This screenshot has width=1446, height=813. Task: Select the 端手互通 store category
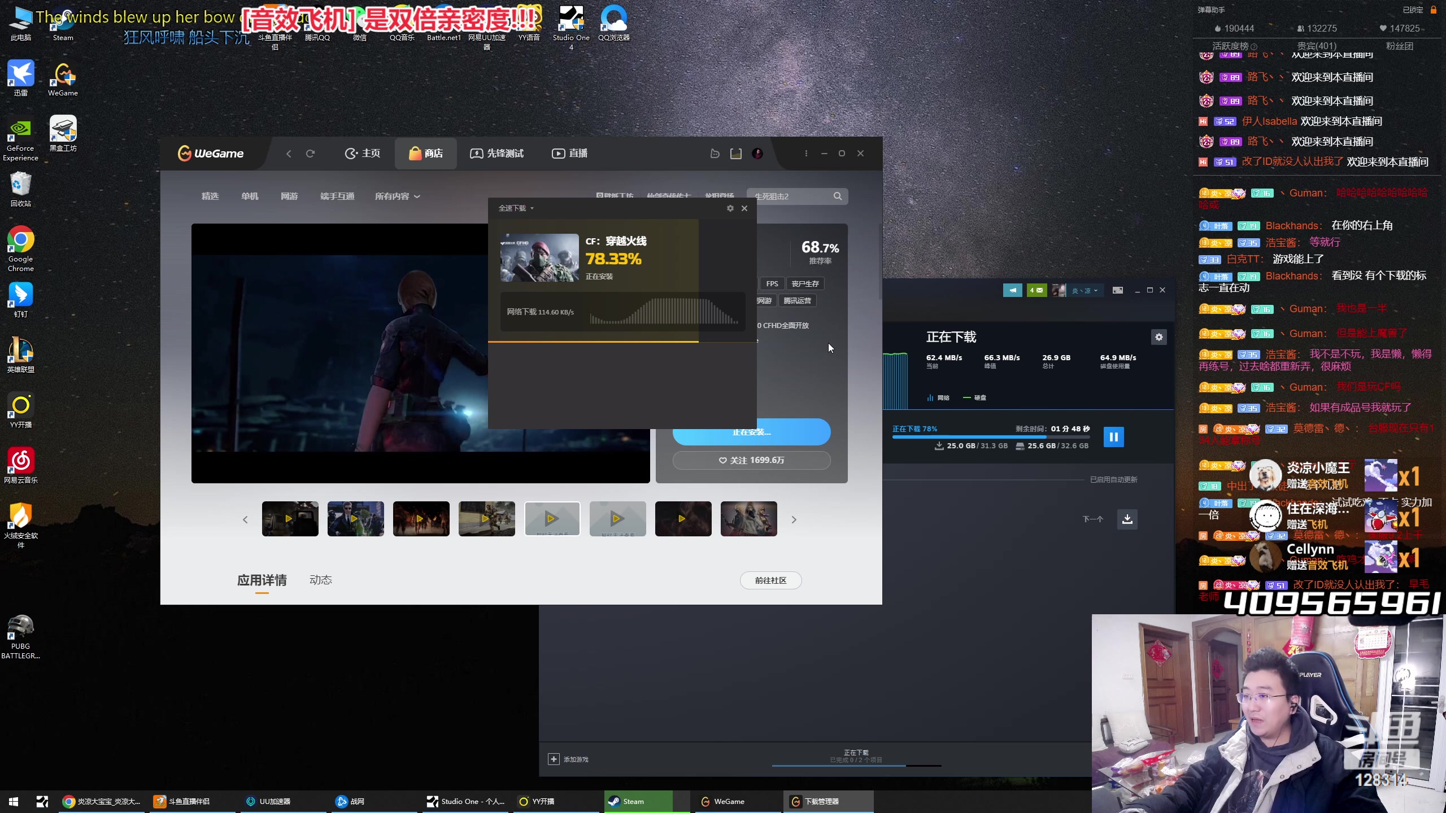pyautogui.click(x=337, y=196)
